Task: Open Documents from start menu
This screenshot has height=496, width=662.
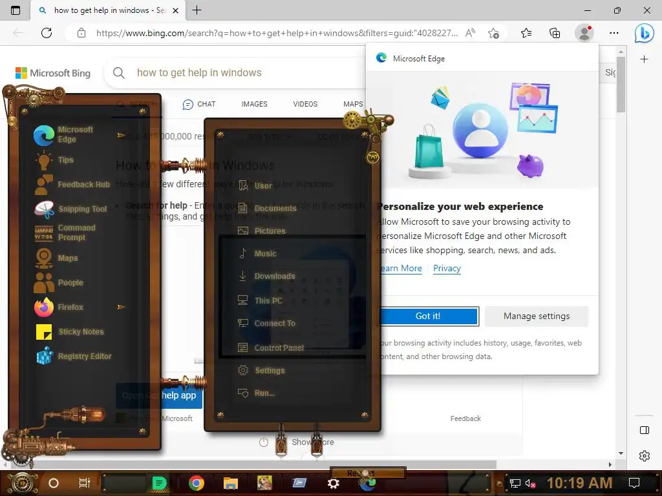Action: pyautogui.click(x=267, y=209)
